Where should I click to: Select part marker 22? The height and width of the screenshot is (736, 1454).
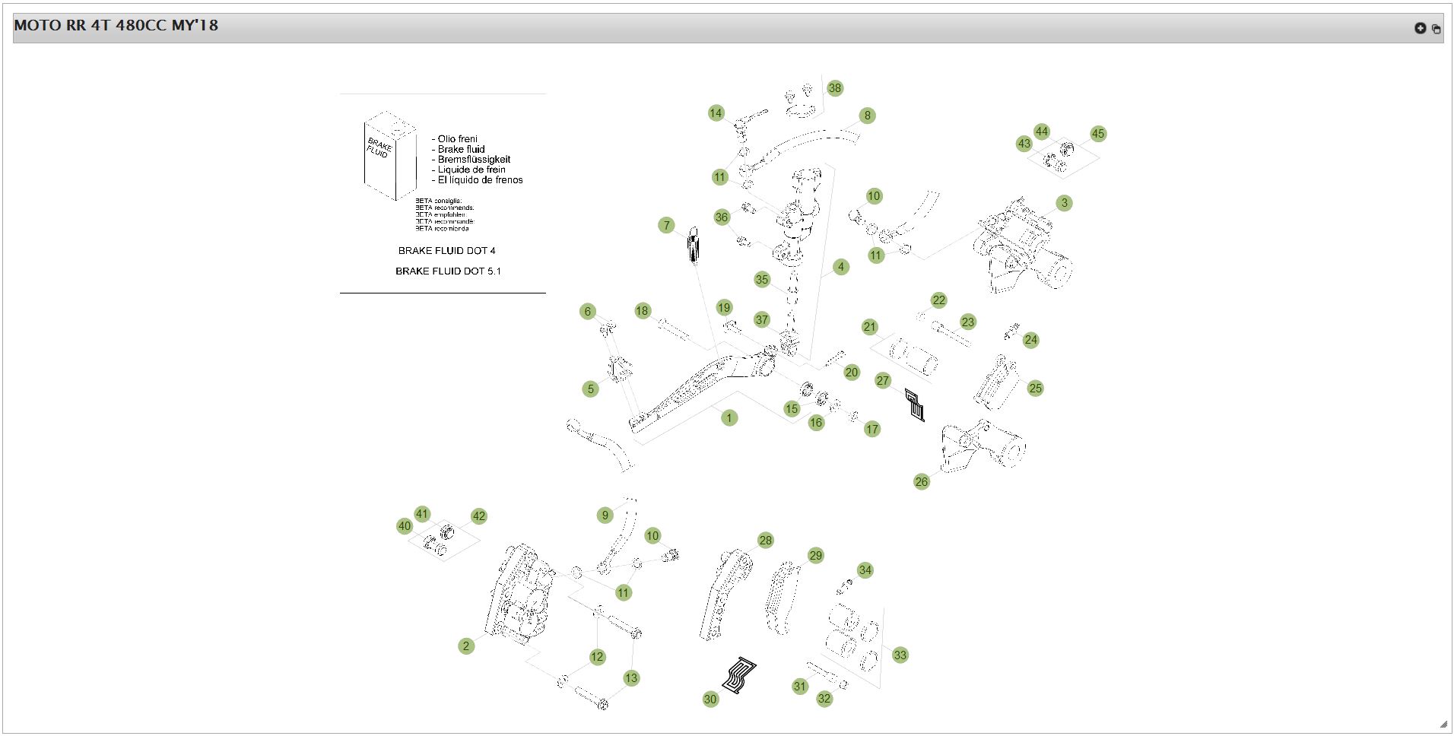[939, 300]
